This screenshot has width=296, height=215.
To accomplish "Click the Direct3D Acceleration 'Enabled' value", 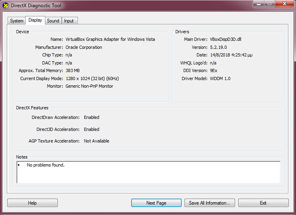I will tap(91, 129).
